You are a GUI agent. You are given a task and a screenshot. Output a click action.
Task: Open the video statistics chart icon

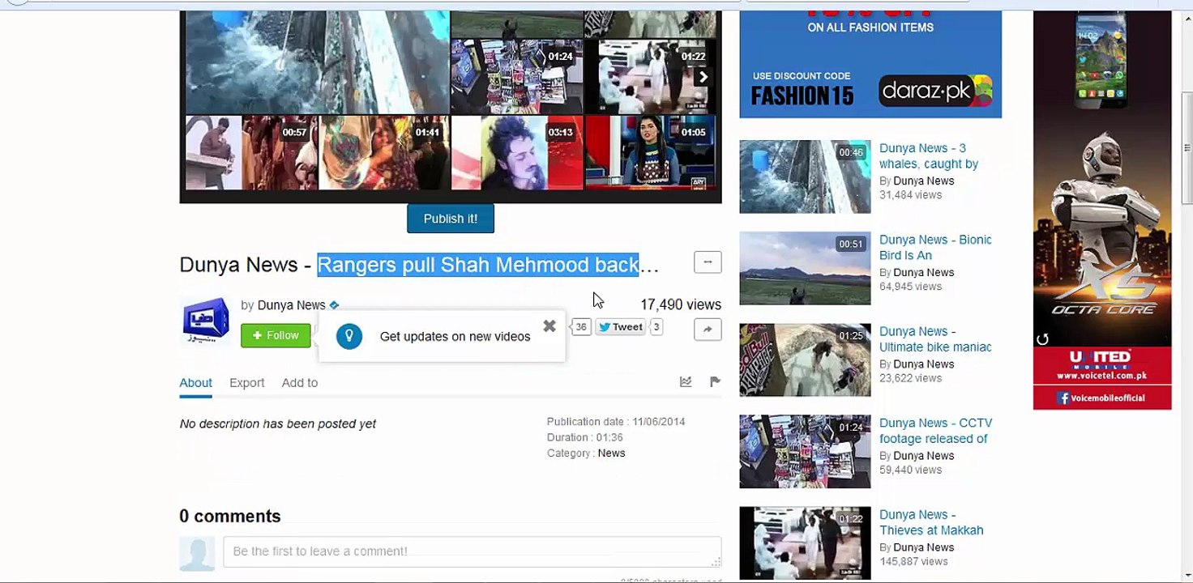point(686,382)
